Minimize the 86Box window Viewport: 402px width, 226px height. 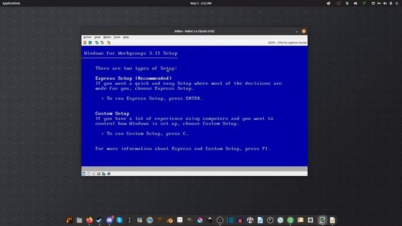296,31
